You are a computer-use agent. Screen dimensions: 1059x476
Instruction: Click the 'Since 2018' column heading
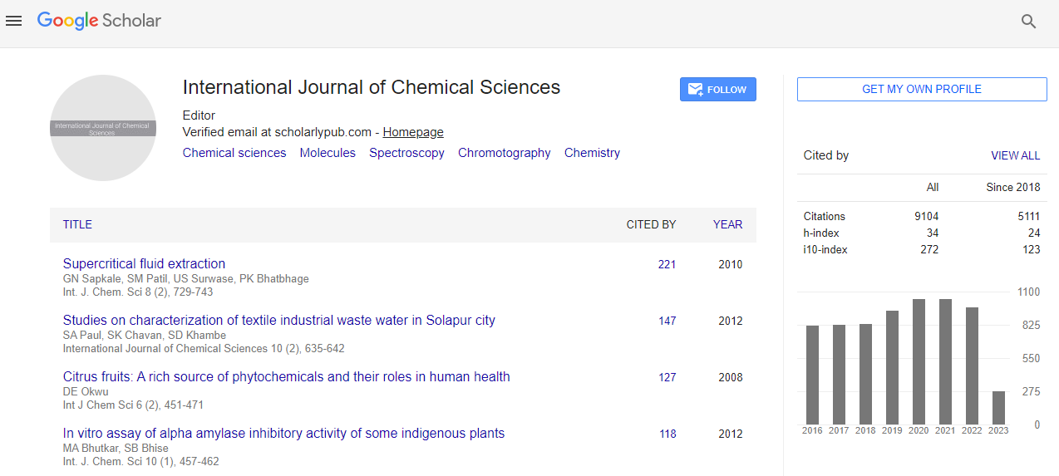coord(1012,188)
